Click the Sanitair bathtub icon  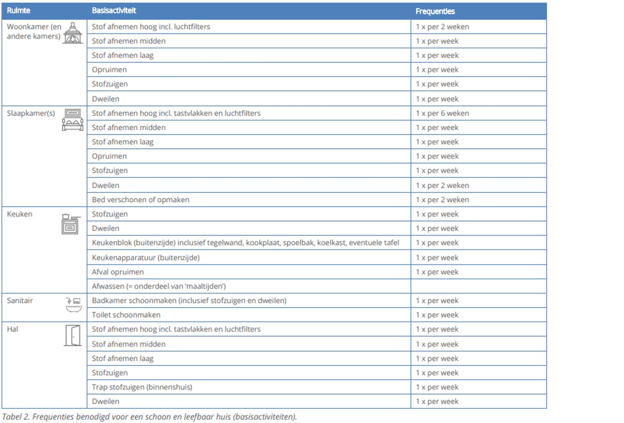click(x=73, y=304)
